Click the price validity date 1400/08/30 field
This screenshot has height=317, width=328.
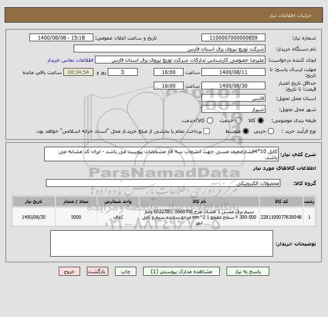pos(233,86)
